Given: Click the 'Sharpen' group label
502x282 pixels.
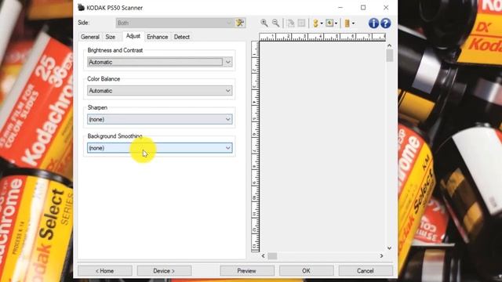Looking at the screenshot, I should pyautogui.click(x=97, y=107).
